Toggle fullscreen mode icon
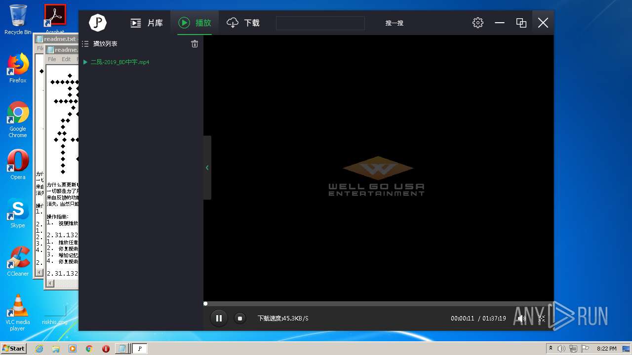632x355 pixels. click(542, 319)
